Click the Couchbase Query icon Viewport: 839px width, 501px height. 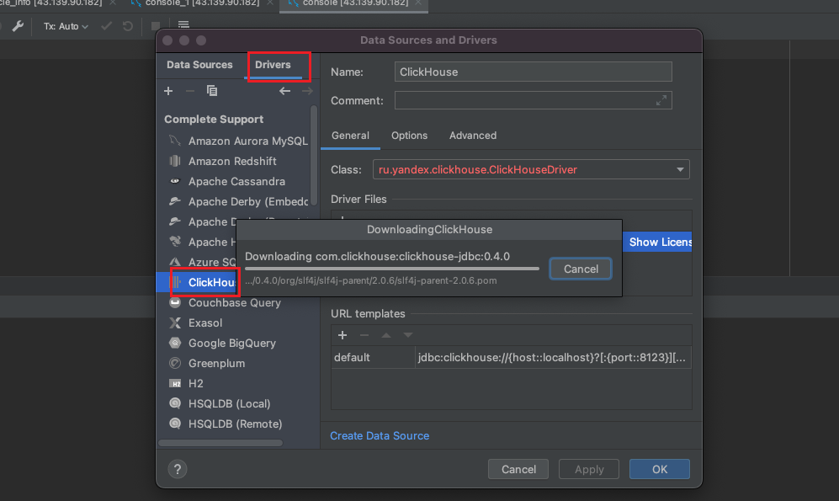175,303
